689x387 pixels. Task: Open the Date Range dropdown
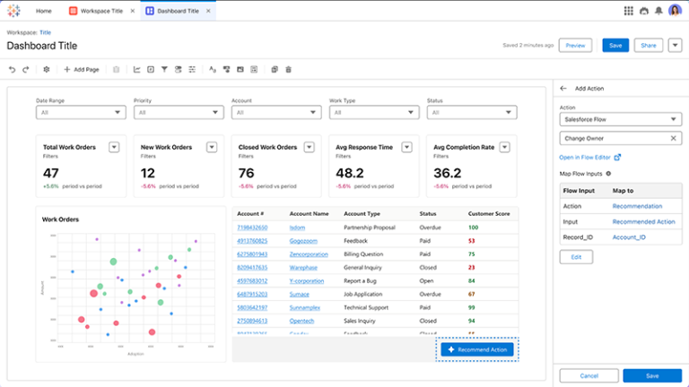[x=80, y=112]
